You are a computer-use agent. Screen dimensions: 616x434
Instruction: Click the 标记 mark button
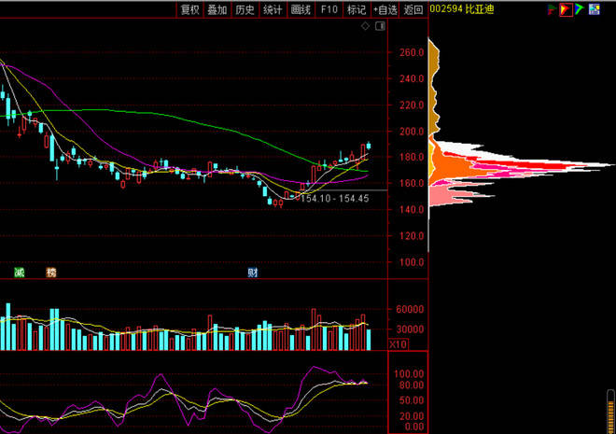[357, 9]
